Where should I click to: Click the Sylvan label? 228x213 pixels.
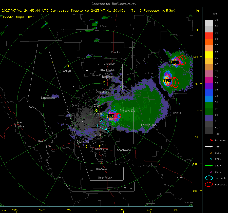97,75
